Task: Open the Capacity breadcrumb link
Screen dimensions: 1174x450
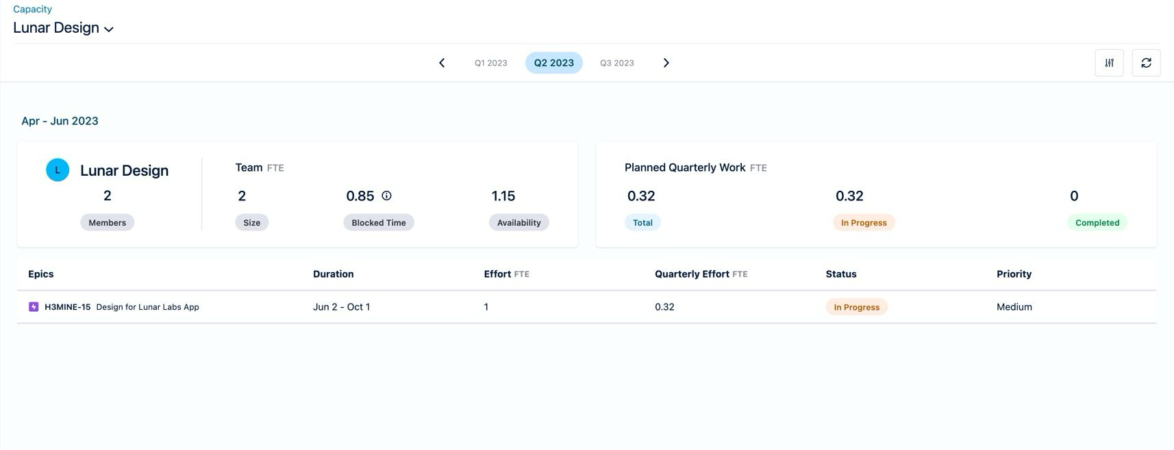Action: click(x=32, y=9)
